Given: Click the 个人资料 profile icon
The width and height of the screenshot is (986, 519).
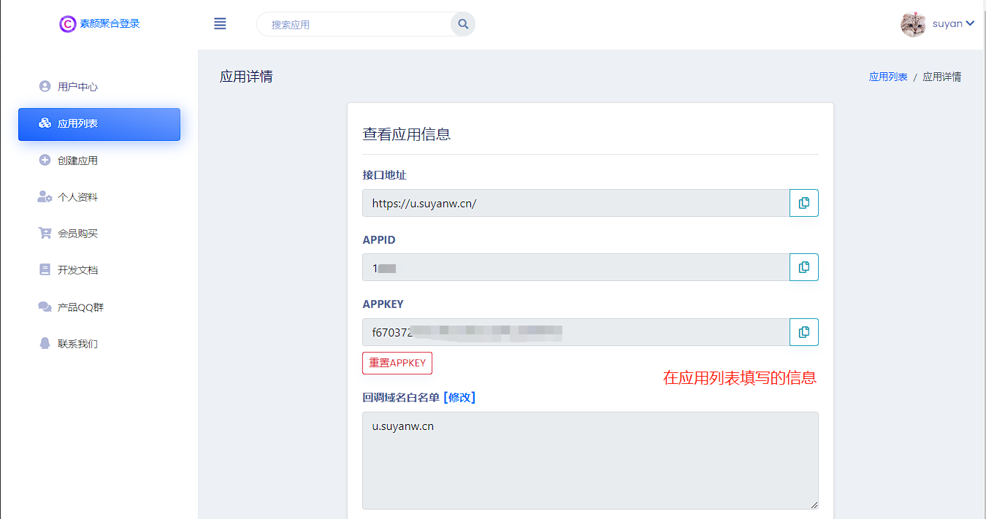Looking at the screenshot, I should [x=45, y=196].
